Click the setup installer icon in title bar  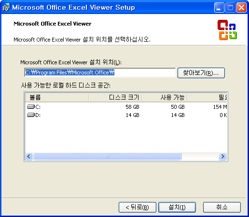tap(6, 7)
